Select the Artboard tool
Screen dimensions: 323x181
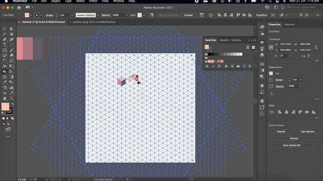point(5,93)
